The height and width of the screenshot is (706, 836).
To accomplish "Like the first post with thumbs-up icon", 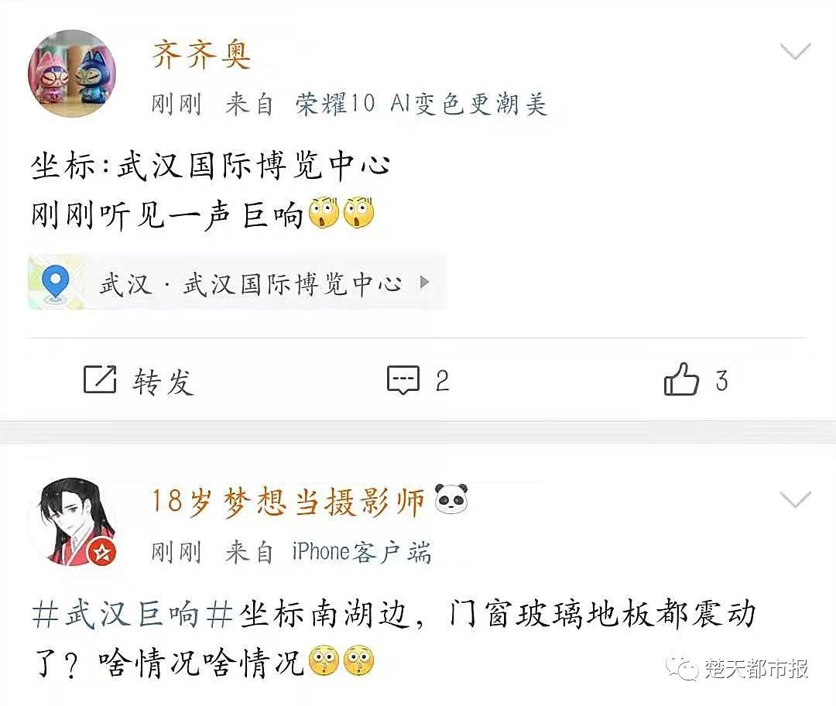I will [x=681, y=379].
